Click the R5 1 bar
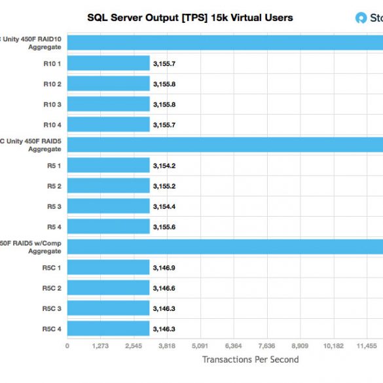 point(109,166)
